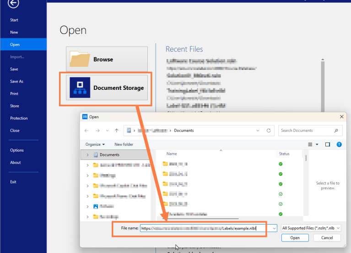Image resolution: width=351 pixels, height=253 pixels.
Task: Click the Status column header
Action: pyautogui.click(x=284, y=154)
